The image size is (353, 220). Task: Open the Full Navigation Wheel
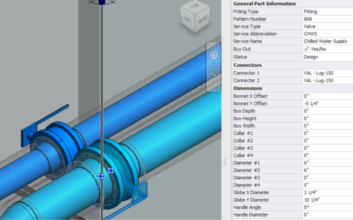213,55
